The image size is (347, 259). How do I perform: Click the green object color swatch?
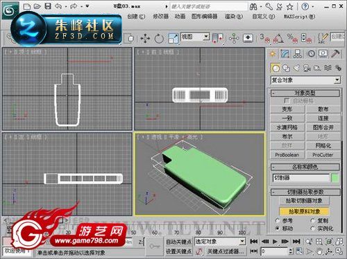(x=335, y=178)
